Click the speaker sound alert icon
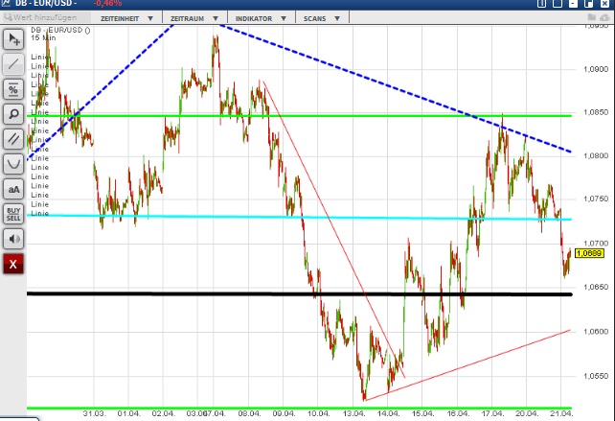The width and height of the screenshot is (615, 421). 13,239
